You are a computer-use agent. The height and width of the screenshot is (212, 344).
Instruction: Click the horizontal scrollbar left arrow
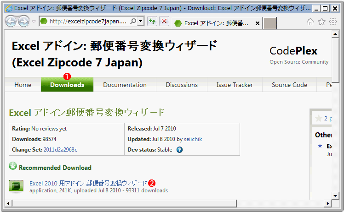coord(8,203)
